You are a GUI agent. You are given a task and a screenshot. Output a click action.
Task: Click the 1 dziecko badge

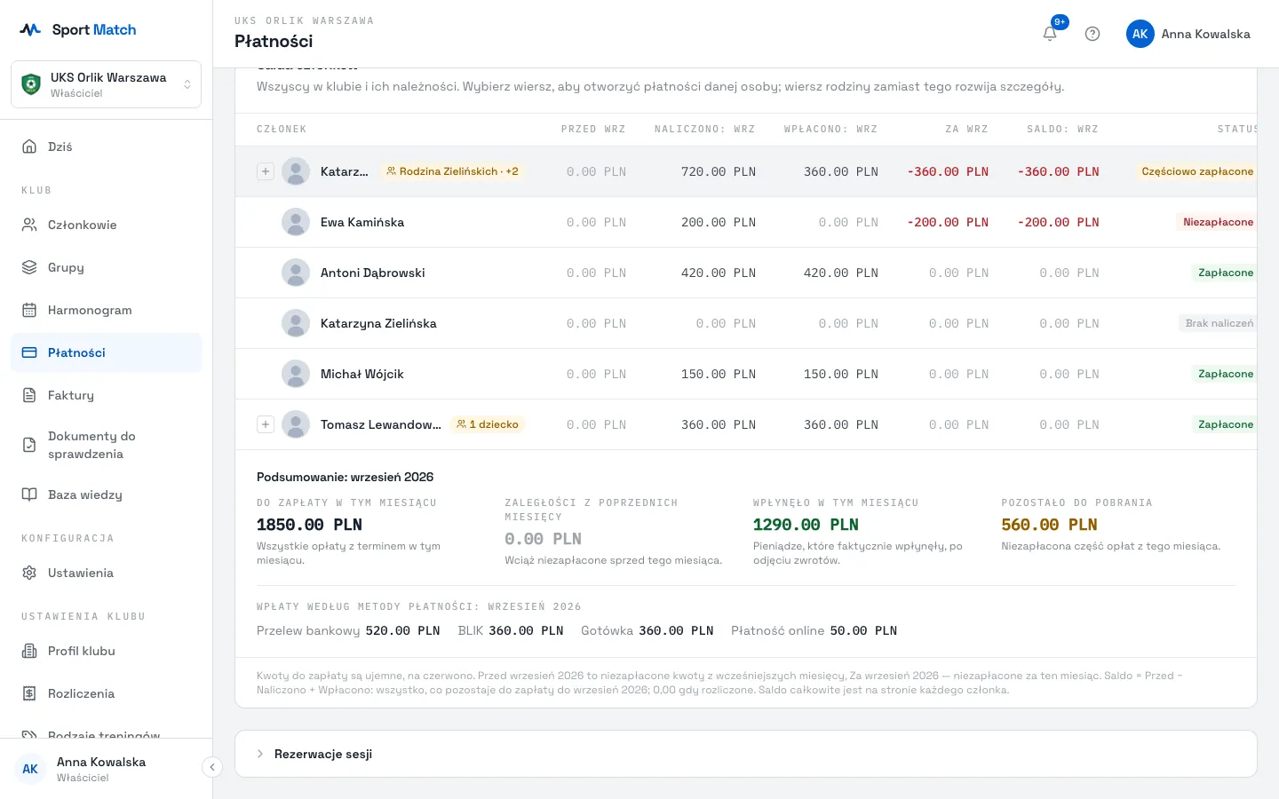click(x=488, y=424)
